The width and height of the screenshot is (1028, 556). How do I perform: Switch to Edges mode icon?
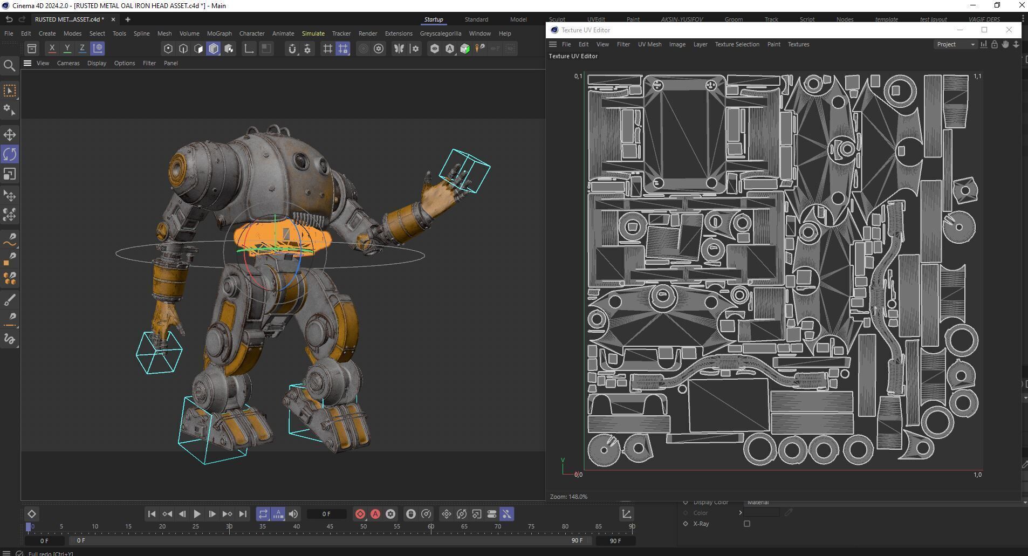[x=183, y=49]
